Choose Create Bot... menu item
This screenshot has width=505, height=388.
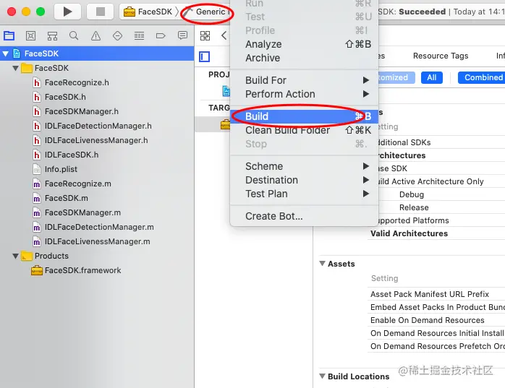click(304, 216)
